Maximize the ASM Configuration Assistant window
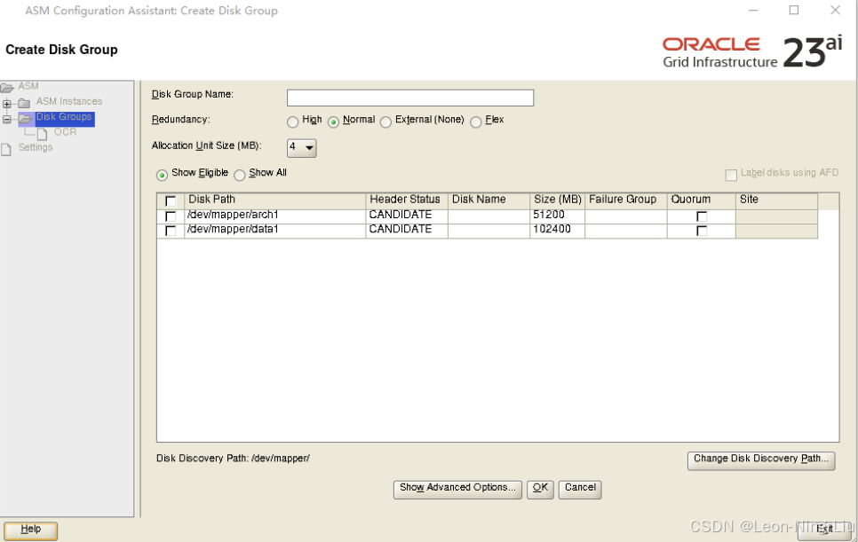 click(794, 11)
